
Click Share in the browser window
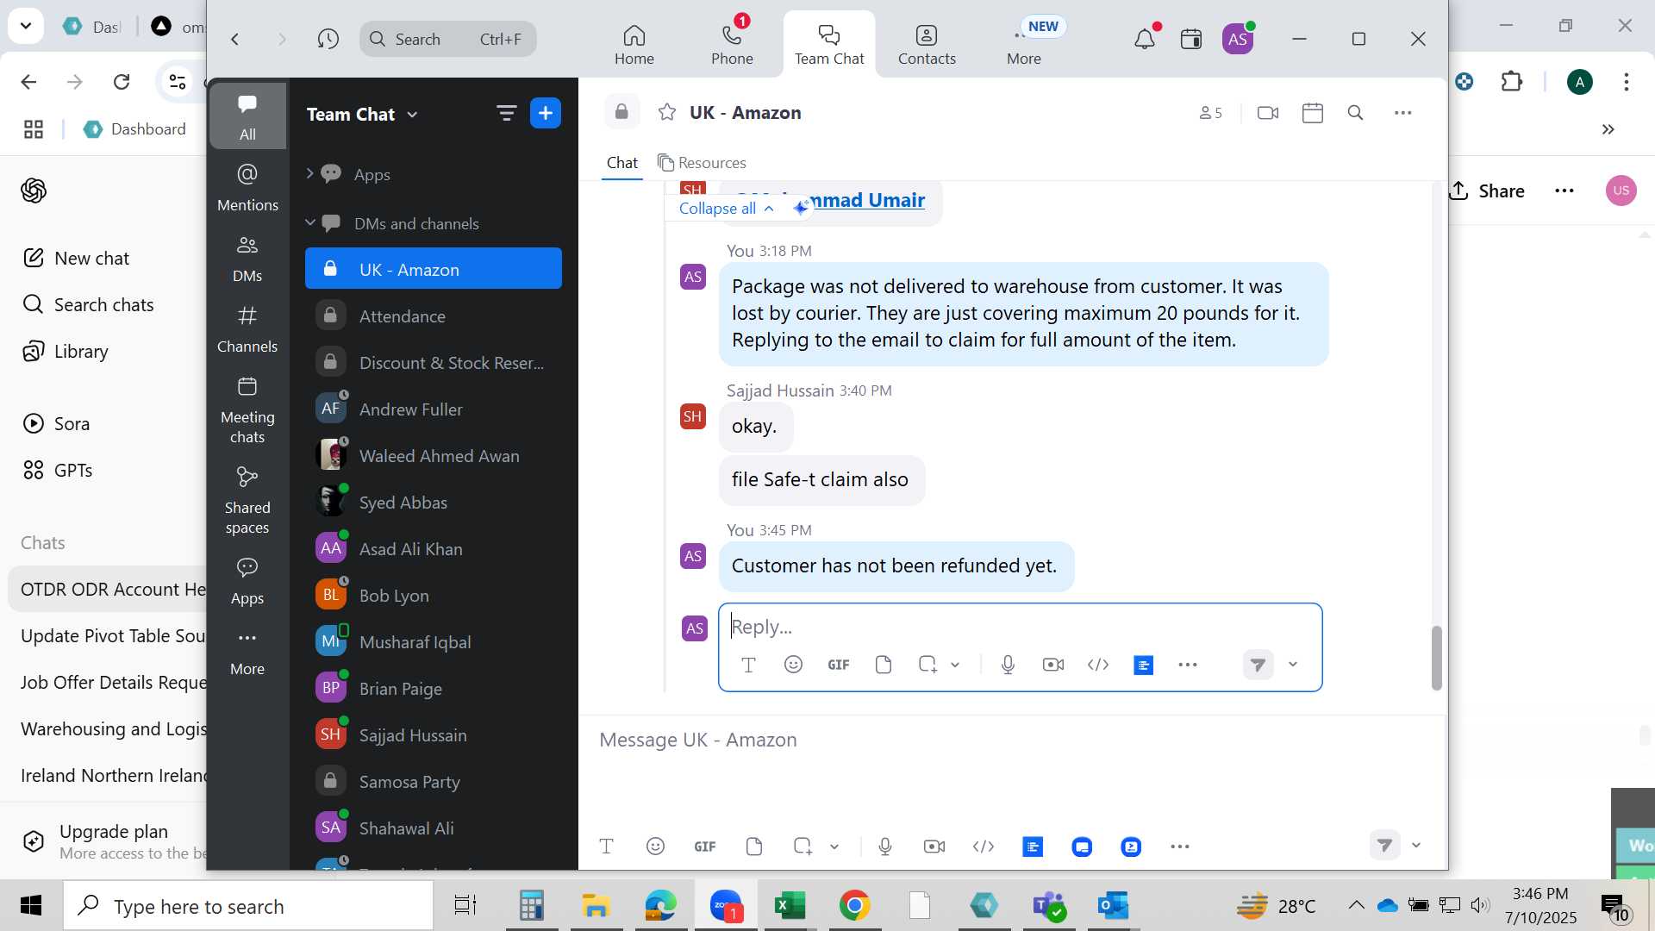[1489, 191]
